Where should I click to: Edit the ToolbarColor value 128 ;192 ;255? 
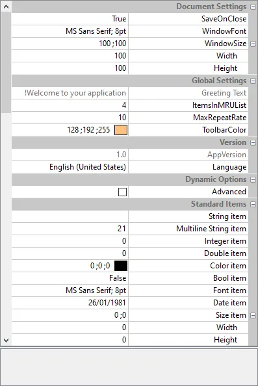[88, 130]
